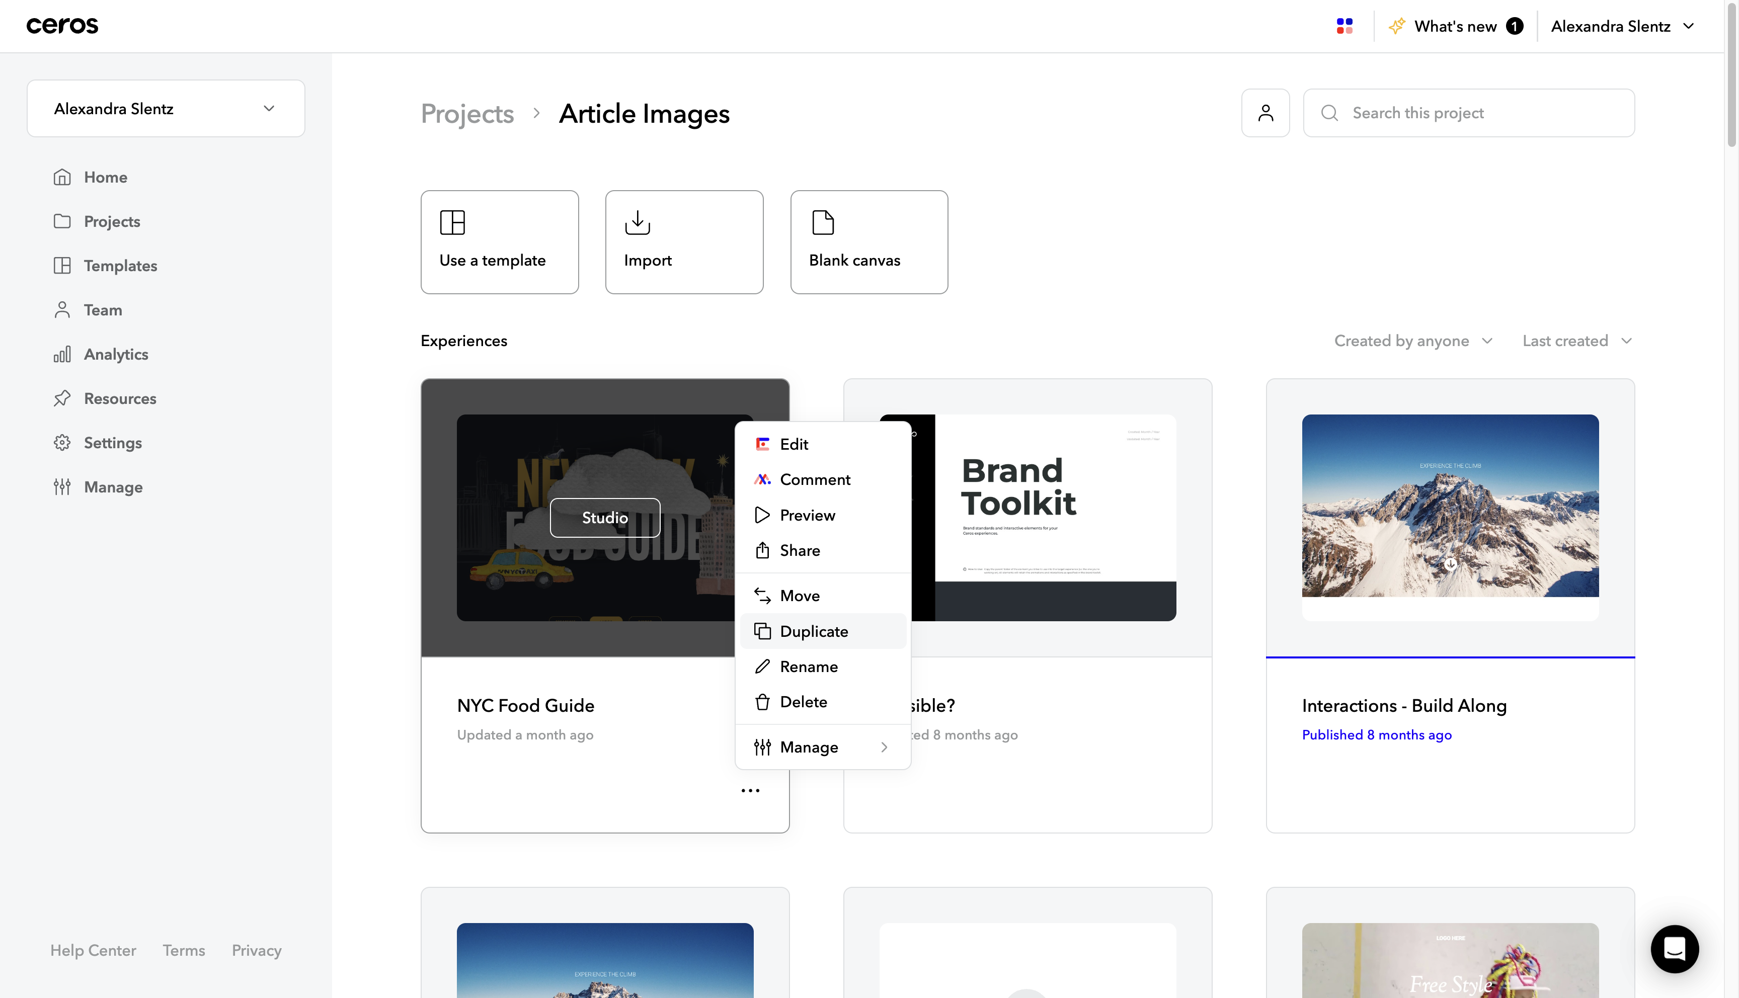
Task: Expand the Manage submenu arrow in context menu
Action: tap(884, 747)
